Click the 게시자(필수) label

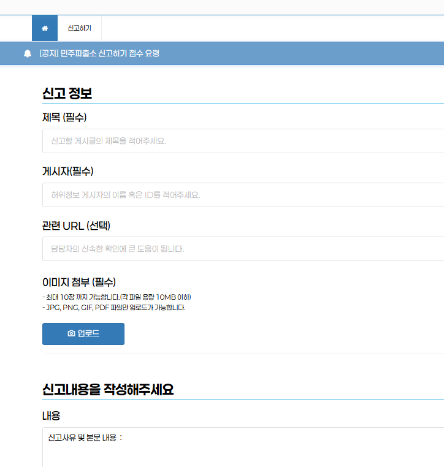tap(67, 171)
